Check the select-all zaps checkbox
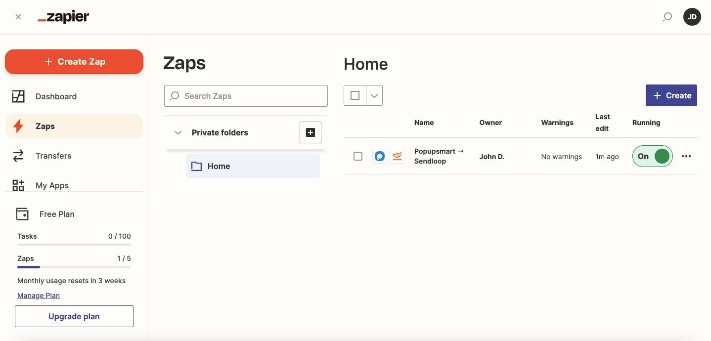The width and height of the screenshot is (711, 341). coord(355,95)
